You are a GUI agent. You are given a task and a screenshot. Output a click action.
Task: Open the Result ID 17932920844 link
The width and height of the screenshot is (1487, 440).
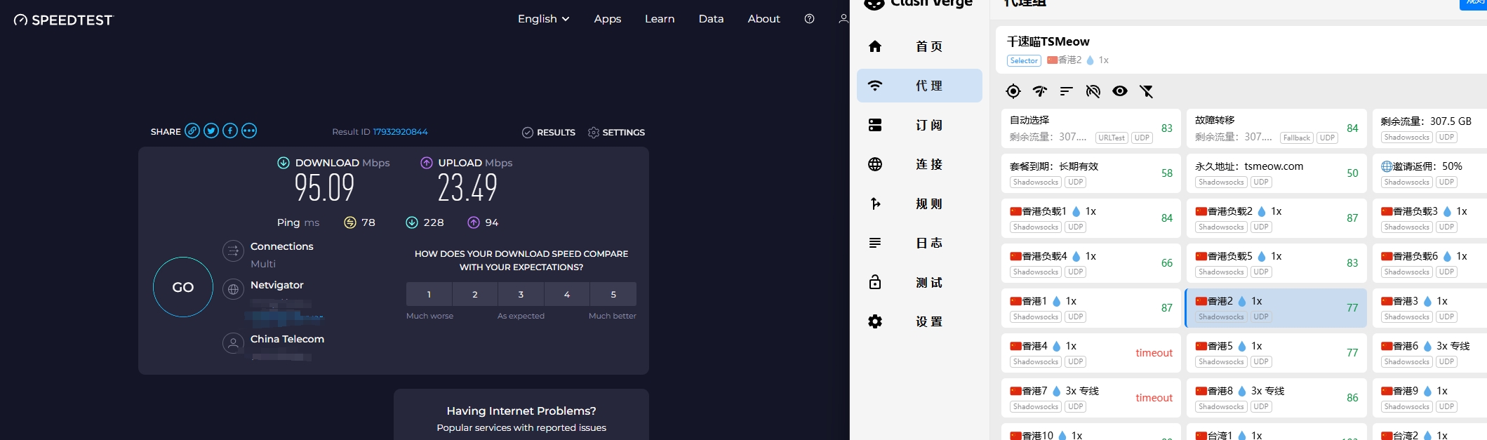pos(400,132)
